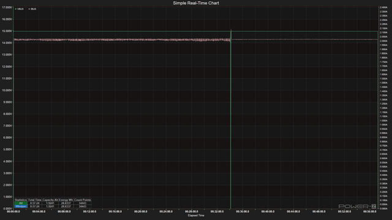Click the Statistics table header cell
The width and height of the screenshot is (392, 220).
click(x=21, y=200)
